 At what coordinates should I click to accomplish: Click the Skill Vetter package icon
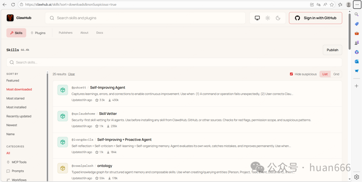pos(63,116)
